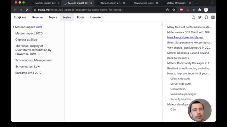Open School notes: Management

click(x=33, y=60)
